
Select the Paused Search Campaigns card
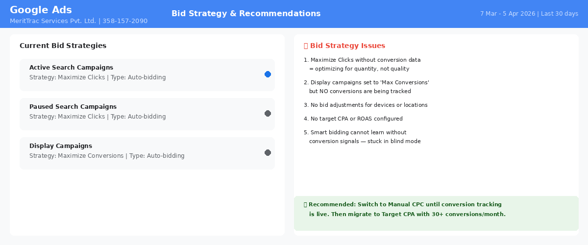click(x=147, y=114)
